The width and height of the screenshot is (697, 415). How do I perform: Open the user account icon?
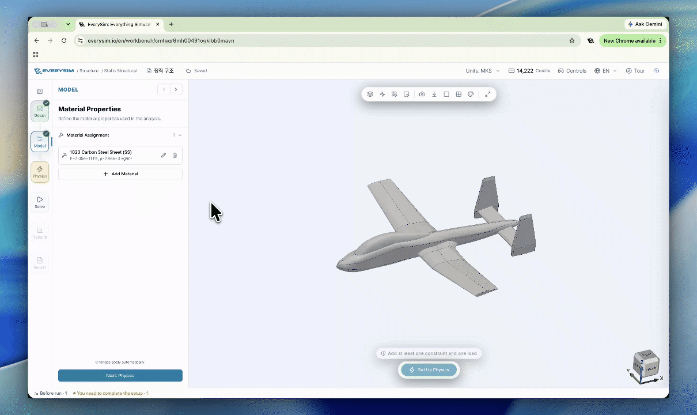(656, 71)
